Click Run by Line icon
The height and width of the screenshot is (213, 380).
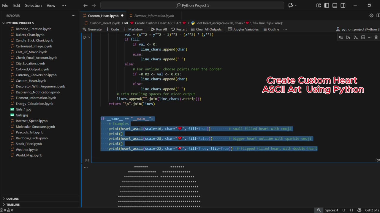pyautogui.click(x=341, y=37)
